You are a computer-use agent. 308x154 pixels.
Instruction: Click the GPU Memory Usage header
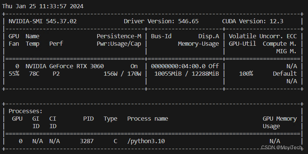click(280, 123)
